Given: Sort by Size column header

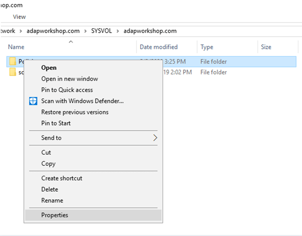Looking at the screenshot, I should (266, 47).
